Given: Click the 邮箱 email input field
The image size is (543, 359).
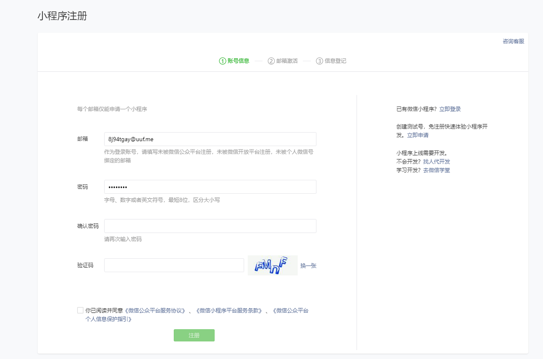Looking at the screenshot, I should tap(210, 139).
